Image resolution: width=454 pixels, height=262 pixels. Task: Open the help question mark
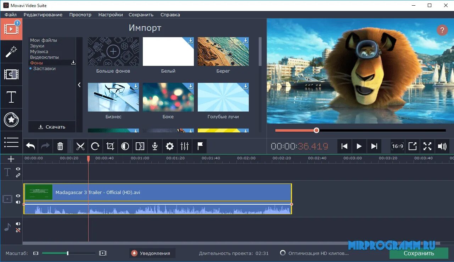coord(442,30)
